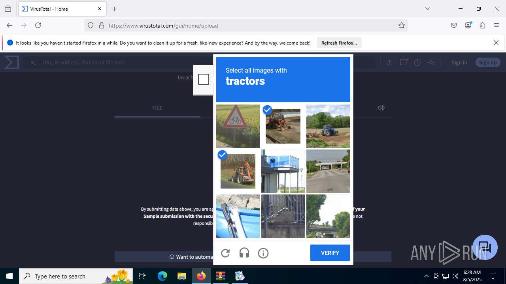Viewport: 506px width, 284px height.
Task: Select the VirusTotal - Home tab
Action: [x=62, y=9]
